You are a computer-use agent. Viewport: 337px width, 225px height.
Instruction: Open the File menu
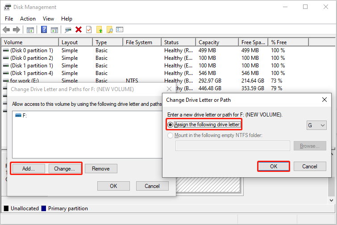click(x=9, y=19)
